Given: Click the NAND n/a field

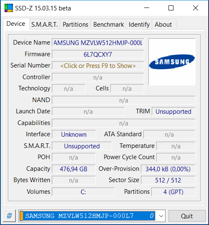Looking at the screenshot, I should point(124,100).
